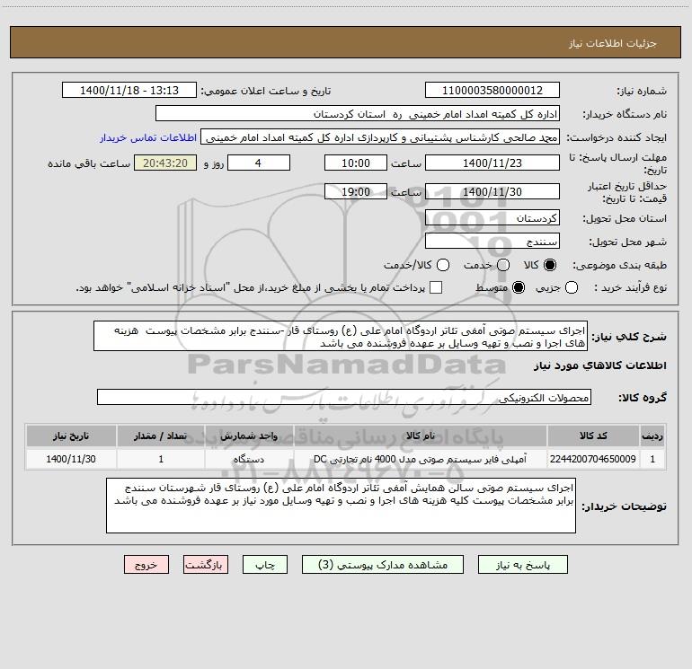Click the price validity time 19:00 field
This screenshot has width=692, height=669.
[356, 191]
